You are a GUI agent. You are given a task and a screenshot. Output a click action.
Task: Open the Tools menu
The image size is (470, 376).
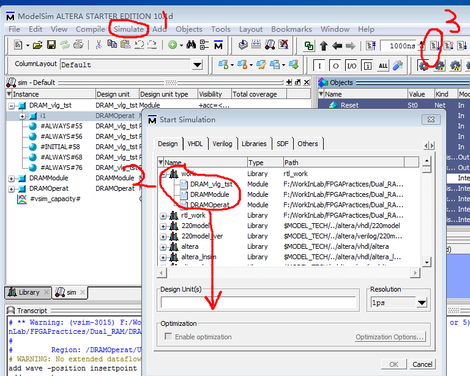point(220,29)
